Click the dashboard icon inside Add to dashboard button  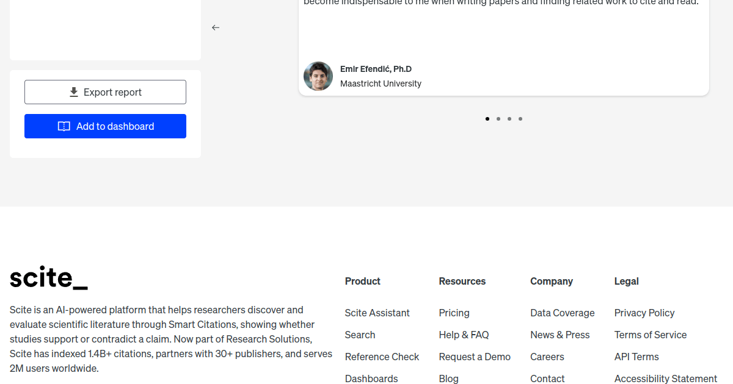[64, 126]
